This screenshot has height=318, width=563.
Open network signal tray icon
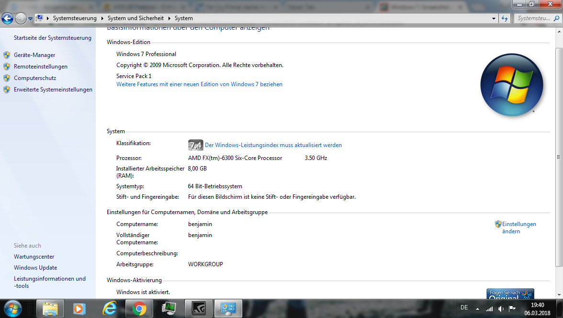tap(489, 308)
